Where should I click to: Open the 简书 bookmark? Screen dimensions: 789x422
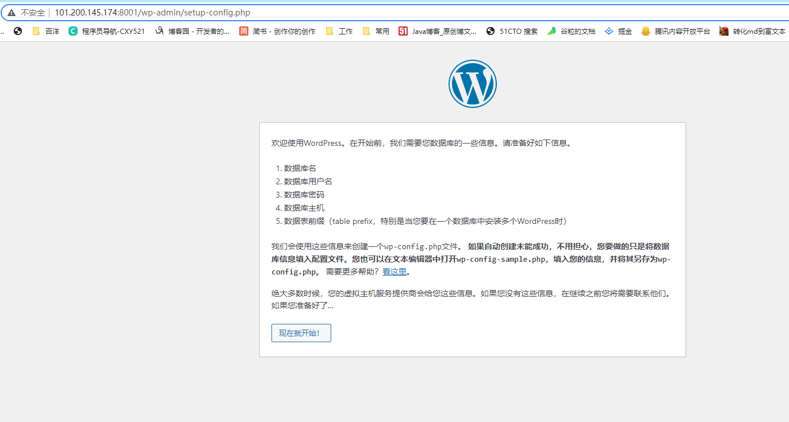(278, 32)
